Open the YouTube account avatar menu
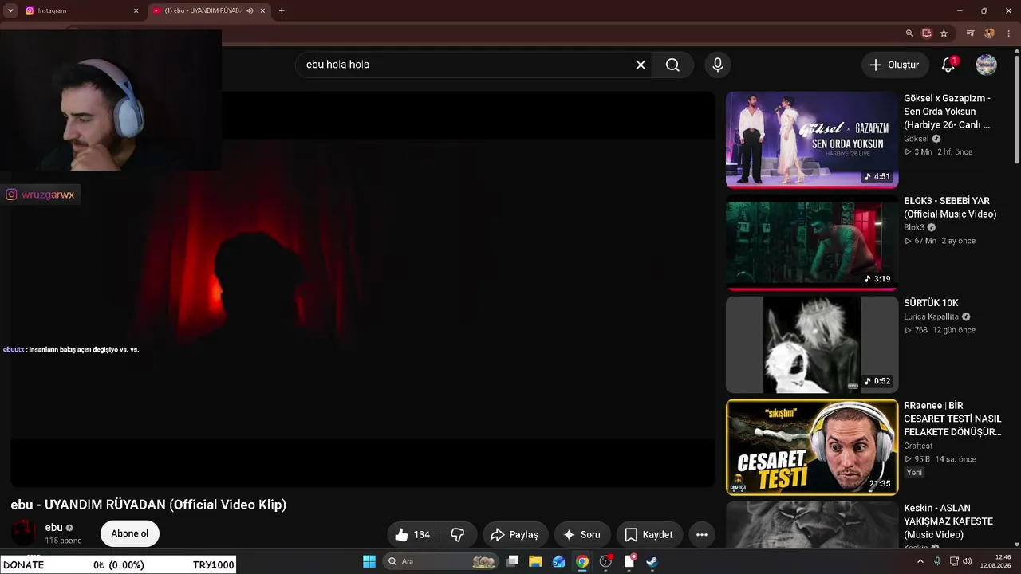 [987, 65]
